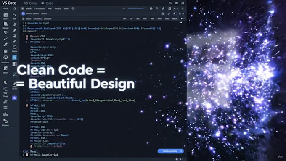Open the page document icon in left sidebar
The image size is (286, 161).
point(5,24)
